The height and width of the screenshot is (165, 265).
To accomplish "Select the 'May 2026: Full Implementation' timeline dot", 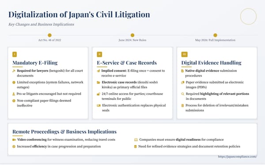I will coord(215,35).
